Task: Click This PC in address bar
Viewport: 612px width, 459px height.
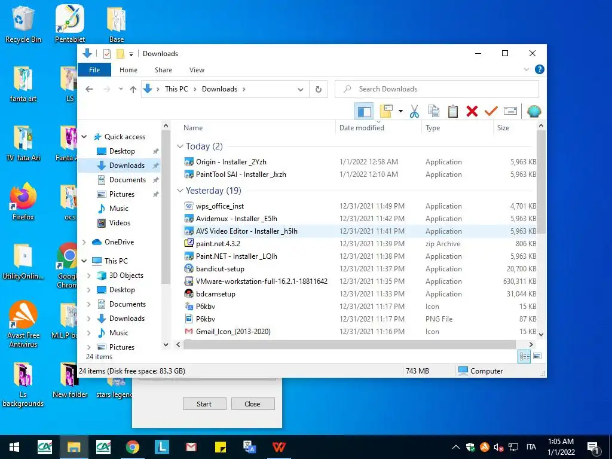Action: pyautogui.click(x=176, y=89)
